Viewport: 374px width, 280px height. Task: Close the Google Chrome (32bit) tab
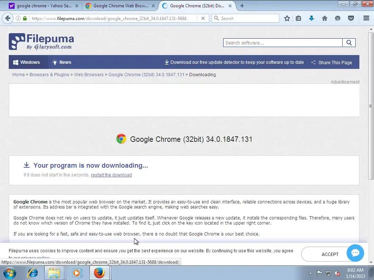[x=230, y=6]
